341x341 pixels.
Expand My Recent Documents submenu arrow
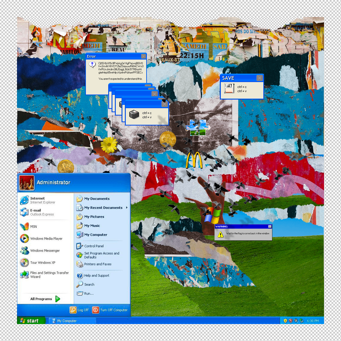click(127, 207)
